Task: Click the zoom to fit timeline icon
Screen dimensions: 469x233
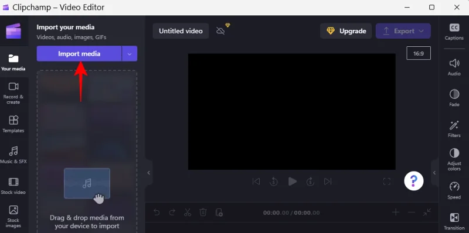Action: point(427,213)
